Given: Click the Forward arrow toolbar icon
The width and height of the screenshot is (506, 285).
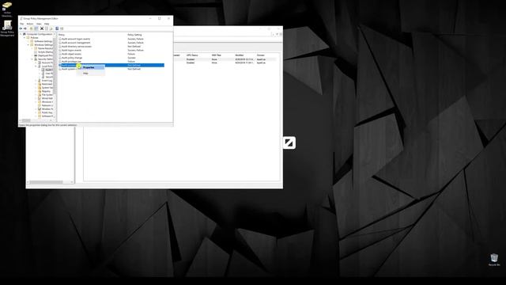Looking at the screenshot, I should click(25, 28).
